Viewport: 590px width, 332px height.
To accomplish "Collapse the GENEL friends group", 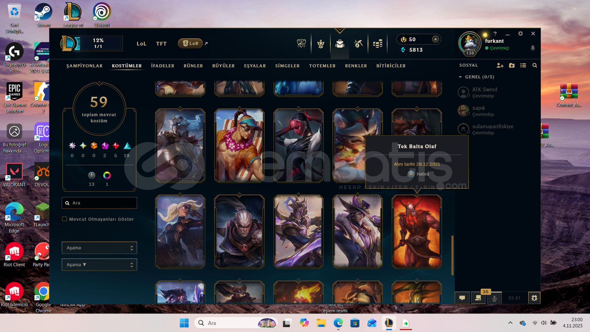I will (x=460, y=77).
